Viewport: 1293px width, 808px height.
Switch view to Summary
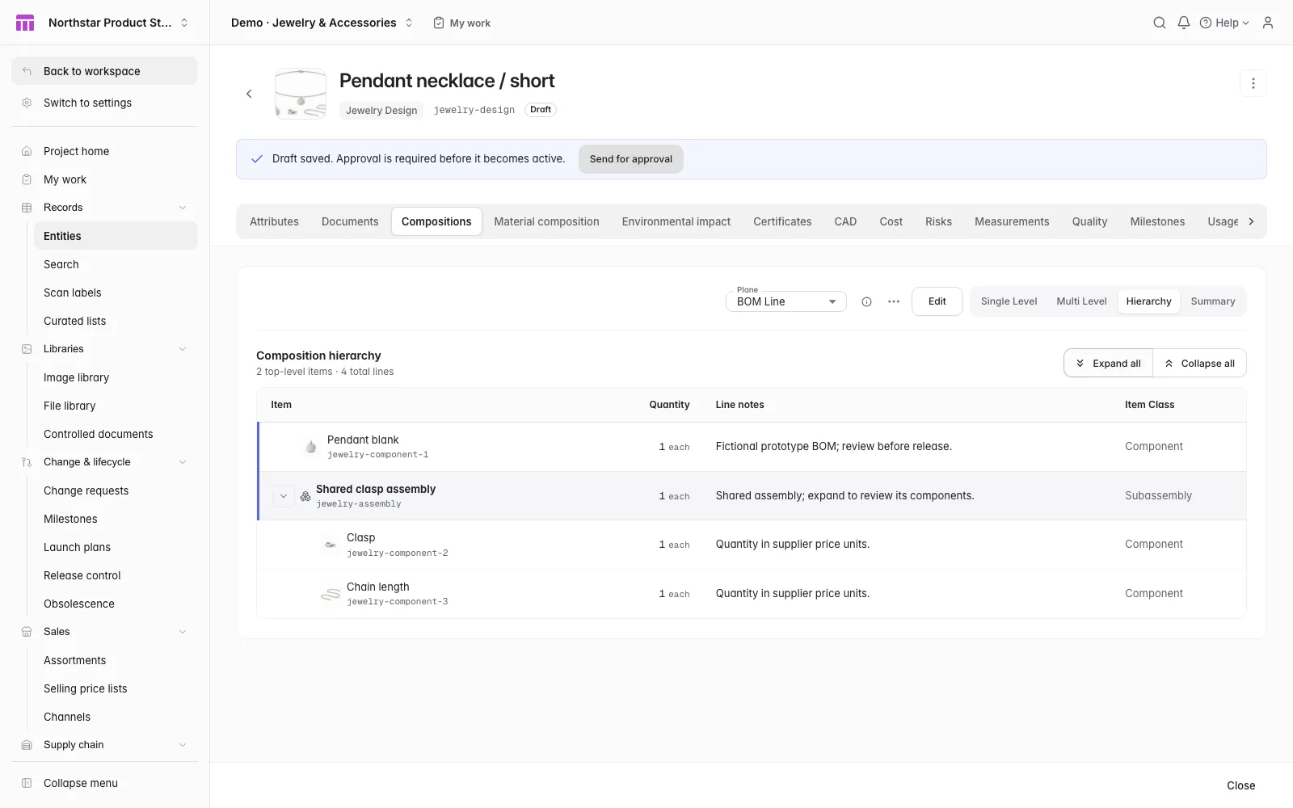(1213, 301)
